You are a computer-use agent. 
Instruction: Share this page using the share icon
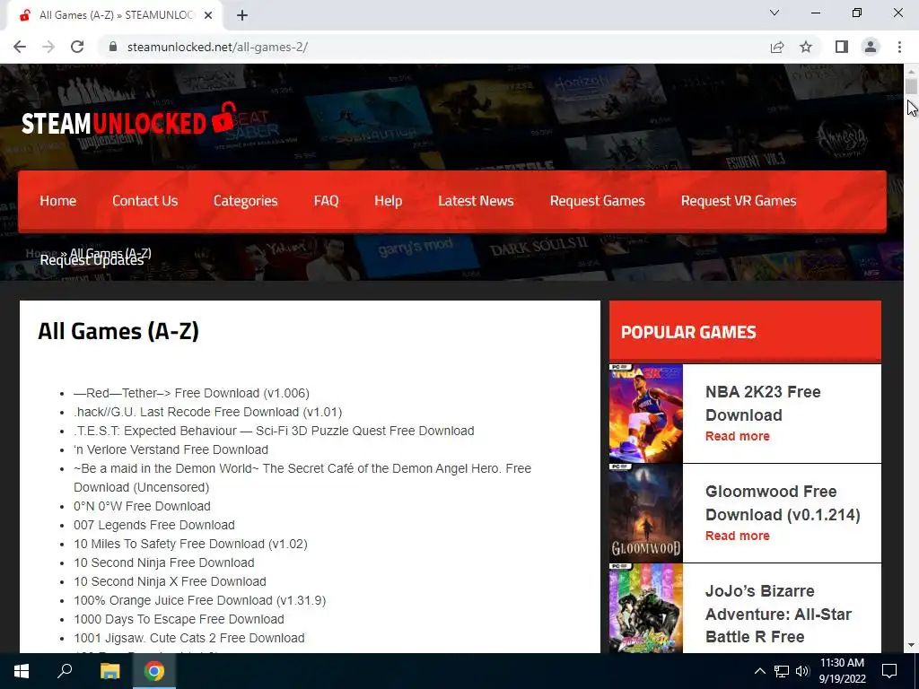(777, 47)
